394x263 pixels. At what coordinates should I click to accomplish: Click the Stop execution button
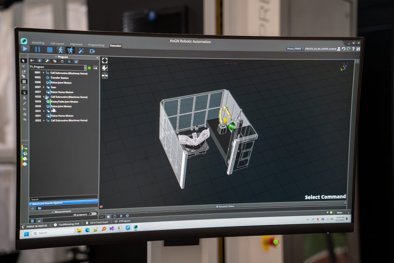pyautogui.click(x=50, y=49)
